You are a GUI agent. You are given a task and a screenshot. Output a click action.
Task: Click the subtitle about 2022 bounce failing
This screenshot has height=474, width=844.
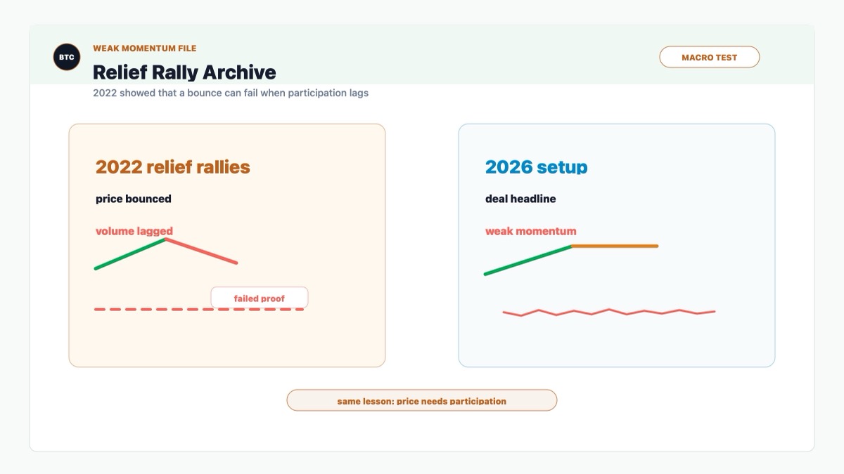tap(231, 93)
